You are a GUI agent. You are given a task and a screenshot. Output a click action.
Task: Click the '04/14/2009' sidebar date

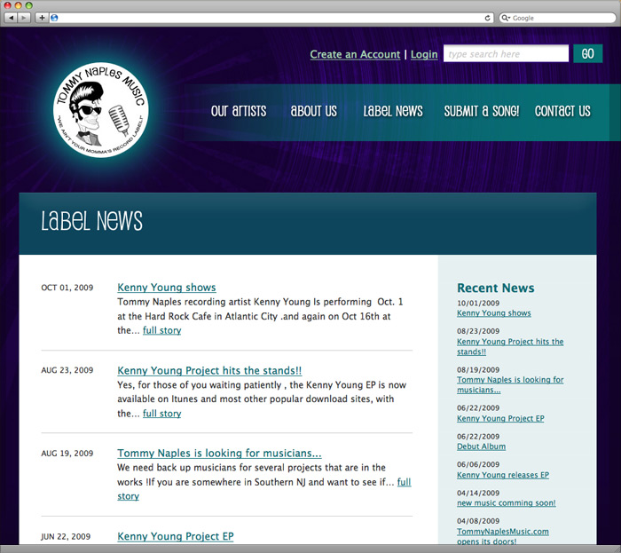(x=478, y=493)
